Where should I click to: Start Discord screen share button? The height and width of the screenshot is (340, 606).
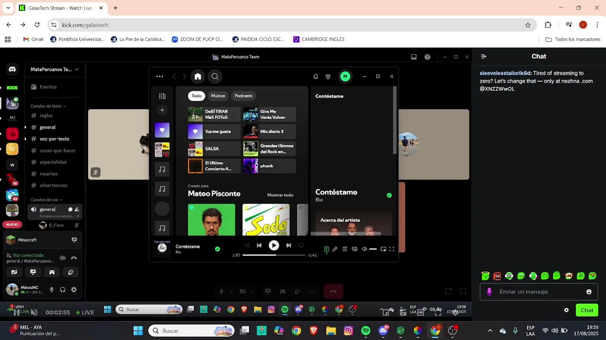pos(33,272)
